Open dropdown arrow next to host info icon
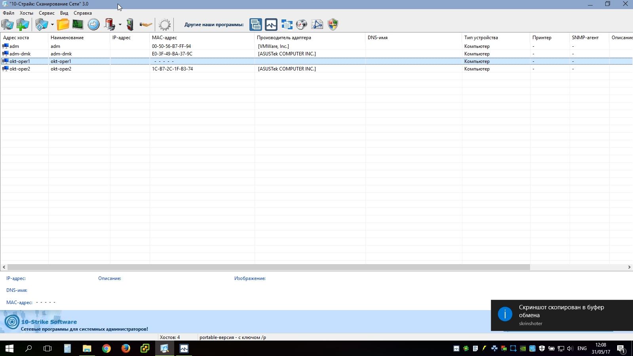Image resolution: width=633 pixels, height=356 pixels. [52, 25]
